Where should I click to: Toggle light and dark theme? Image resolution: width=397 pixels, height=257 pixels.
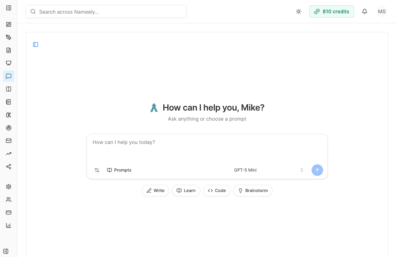pyautogui.click(x=299, y=11)
